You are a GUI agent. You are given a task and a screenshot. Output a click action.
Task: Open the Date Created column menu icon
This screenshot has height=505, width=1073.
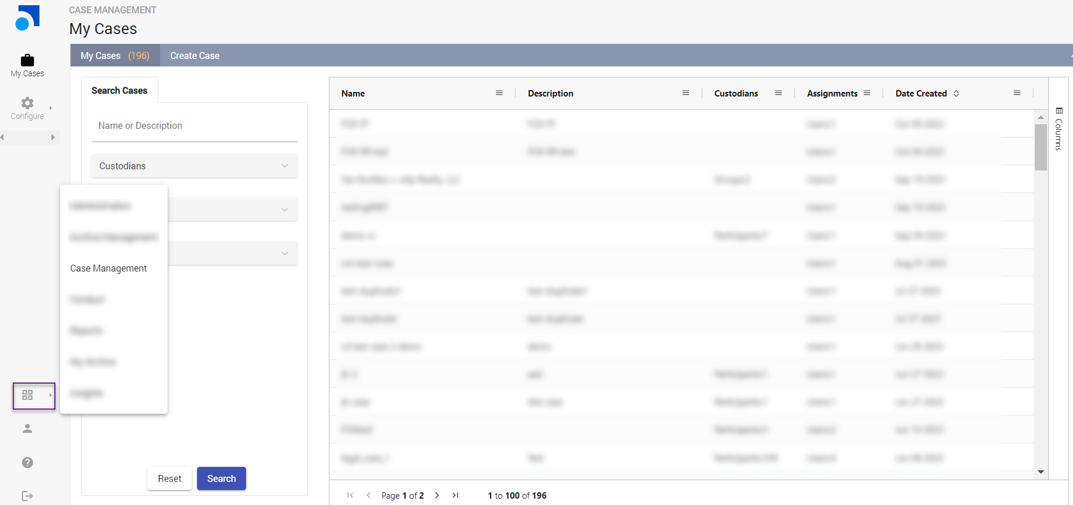click(1017, 93)
